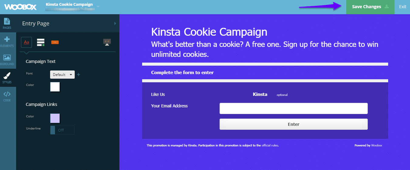Select the form layout styles icon
The image size is (410, 170).
coord(41,42)
